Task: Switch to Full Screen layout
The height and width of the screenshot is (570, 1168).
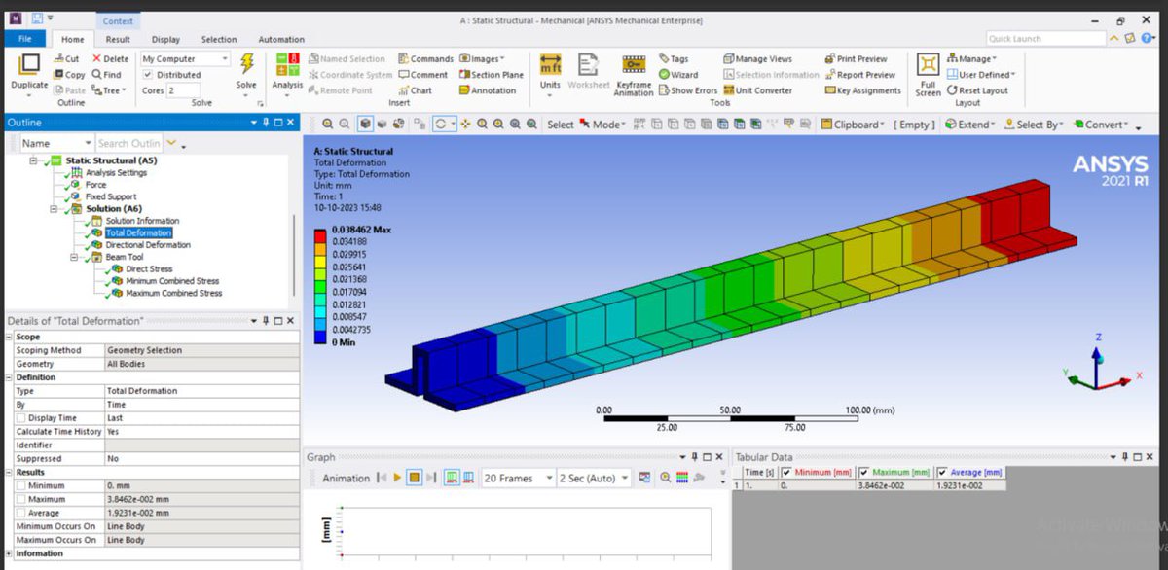Action: coord(928,74)
